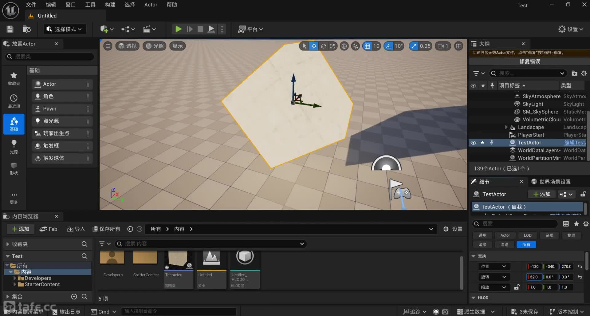Open the 平台 platforms dropdown
590x316 pixels.
[250, 29]
